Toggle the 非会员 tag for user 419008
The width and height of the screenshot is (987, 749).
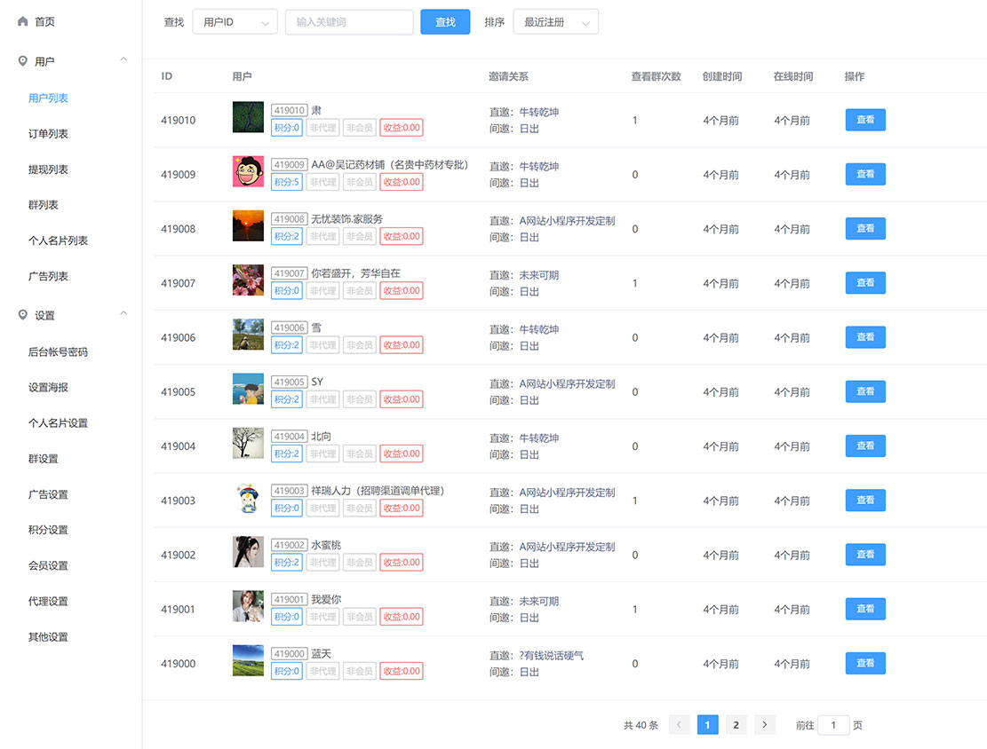359,236
